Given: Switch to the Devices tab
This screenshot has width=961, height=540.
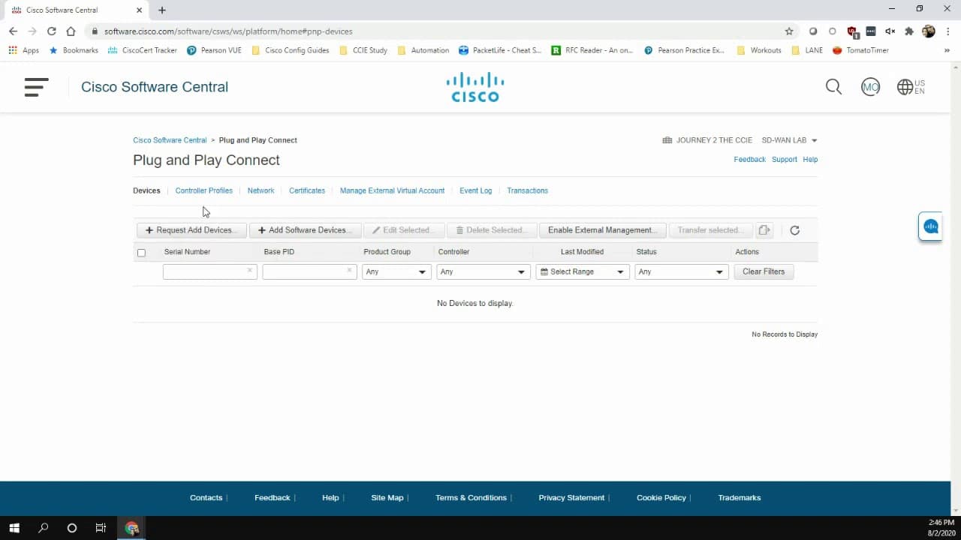Looking at the screenshot, I should (x=146, y=190).
